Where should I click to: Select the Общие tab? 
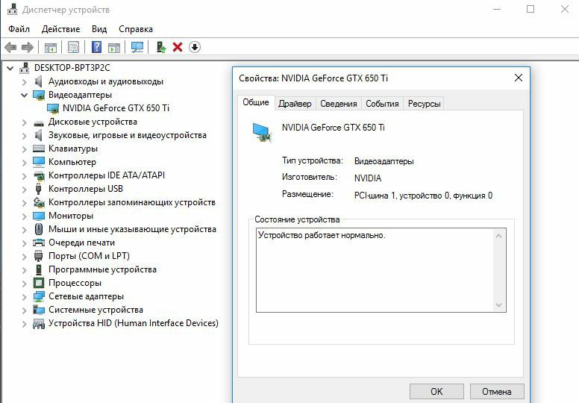(x=256, y=102)
